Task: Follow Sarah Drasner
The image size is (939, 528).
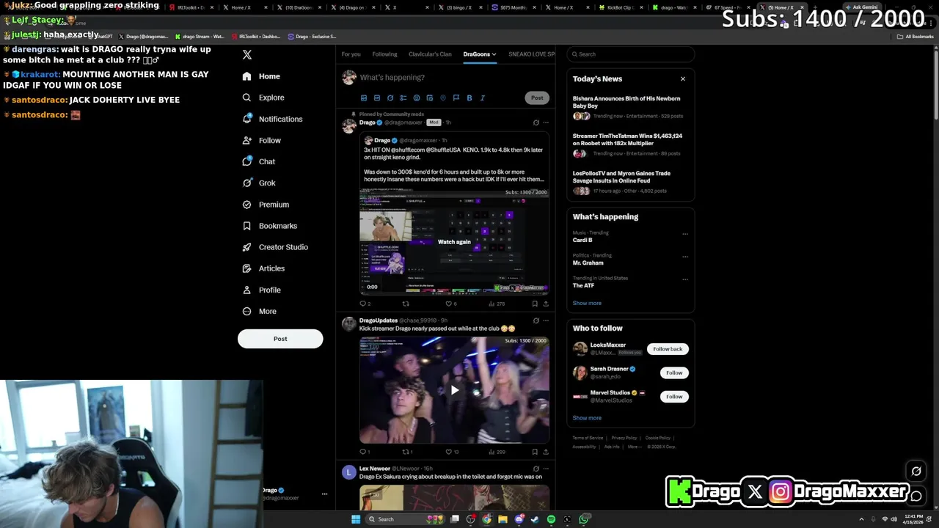Action: pos(674,373)
